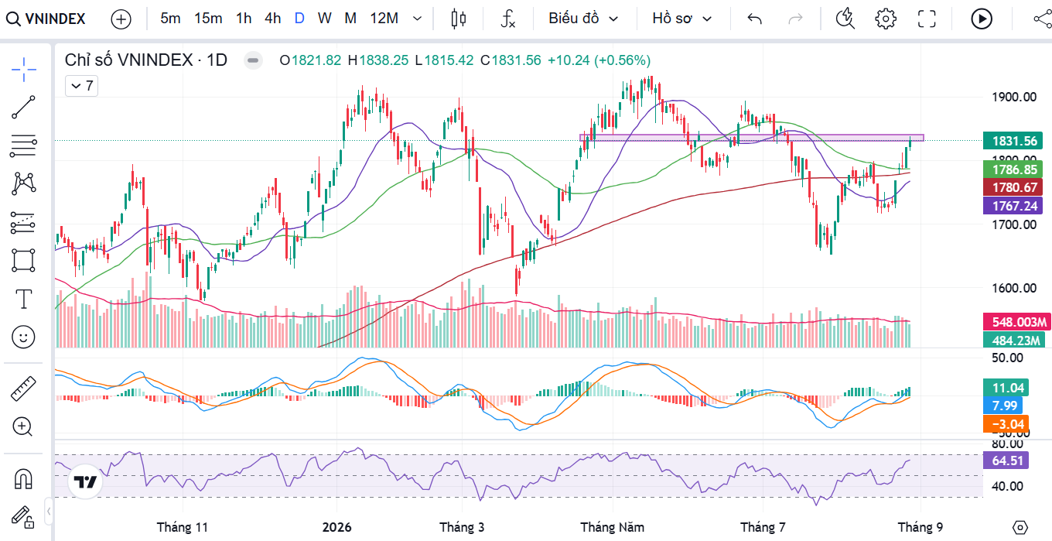Select the text annotation tool
1052x541 pixels.
24,299
